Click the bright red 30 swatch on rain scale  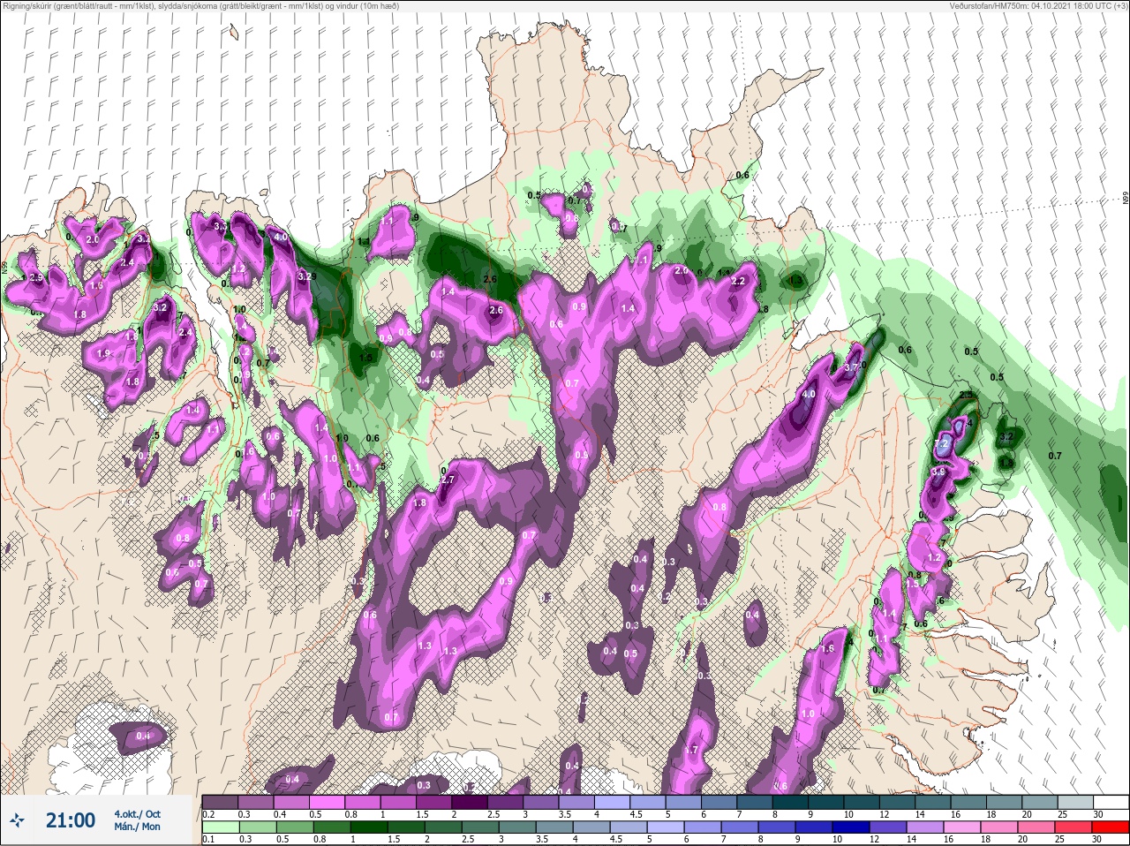coord(1110,827)
